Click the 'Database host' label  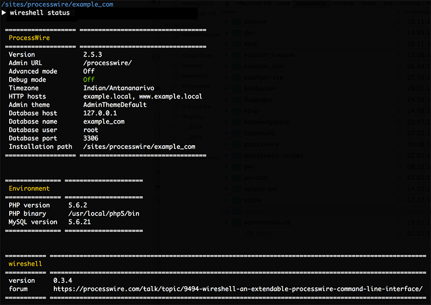(x=33, y=113)
